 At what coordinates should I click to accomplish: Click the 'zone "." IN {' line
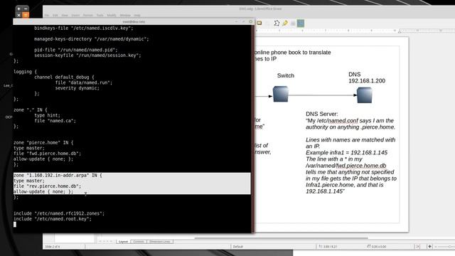click(31, 110)
